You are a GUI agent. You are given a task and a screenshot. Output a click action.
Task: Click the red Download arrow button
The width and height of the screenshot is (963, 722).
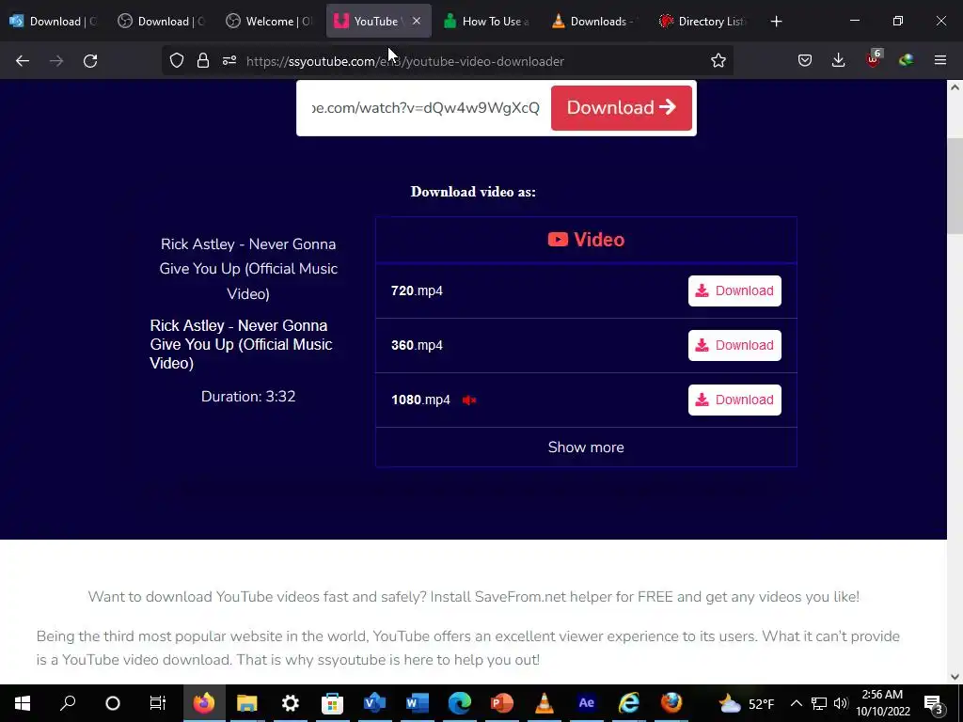pyautogui.click(x=621, y=108)
